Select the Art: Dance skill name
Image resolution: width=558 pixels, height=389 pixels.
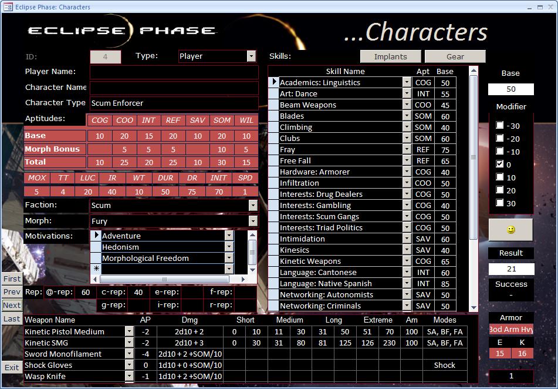pyautogui.click(x=340, y=93)
